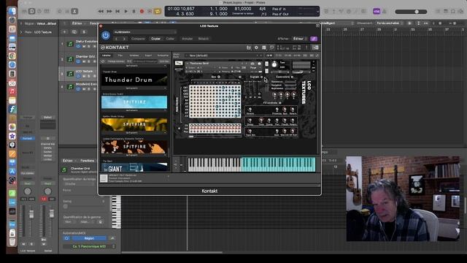Select the yellow Spitfire library banner
This screenshot has height=263, width=467.
(134, 124)
